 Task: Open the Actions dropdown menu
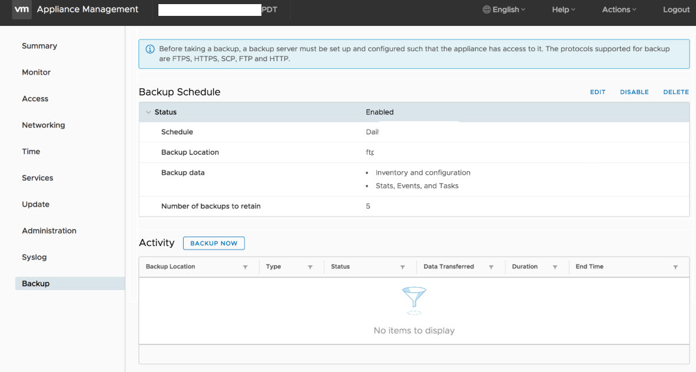point(619,9)
